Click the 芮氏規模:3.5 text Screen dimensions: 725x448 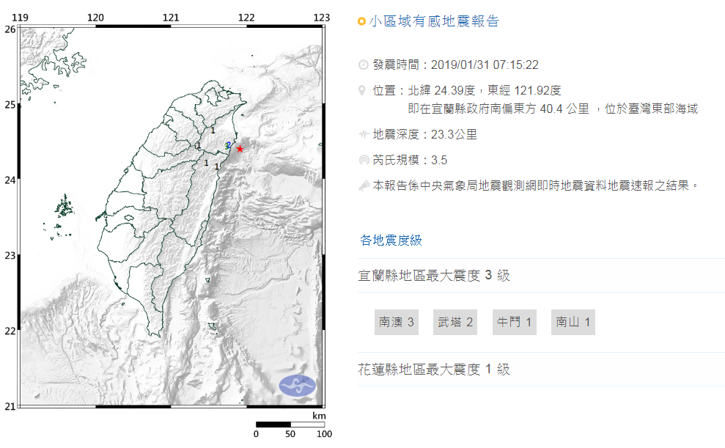(410, 161)
